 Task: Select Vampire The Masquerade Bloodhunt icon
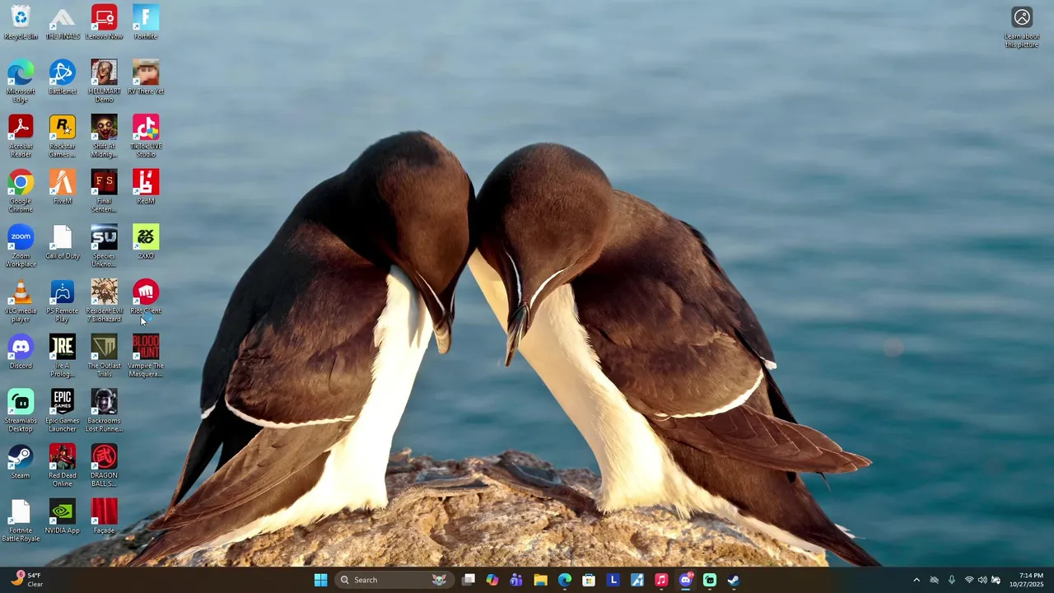(x=146, y=356)
